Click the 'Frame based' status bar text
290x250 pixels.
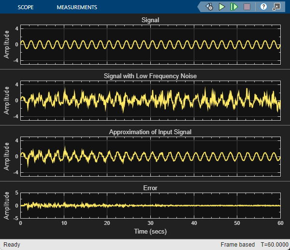click(237, 245)
